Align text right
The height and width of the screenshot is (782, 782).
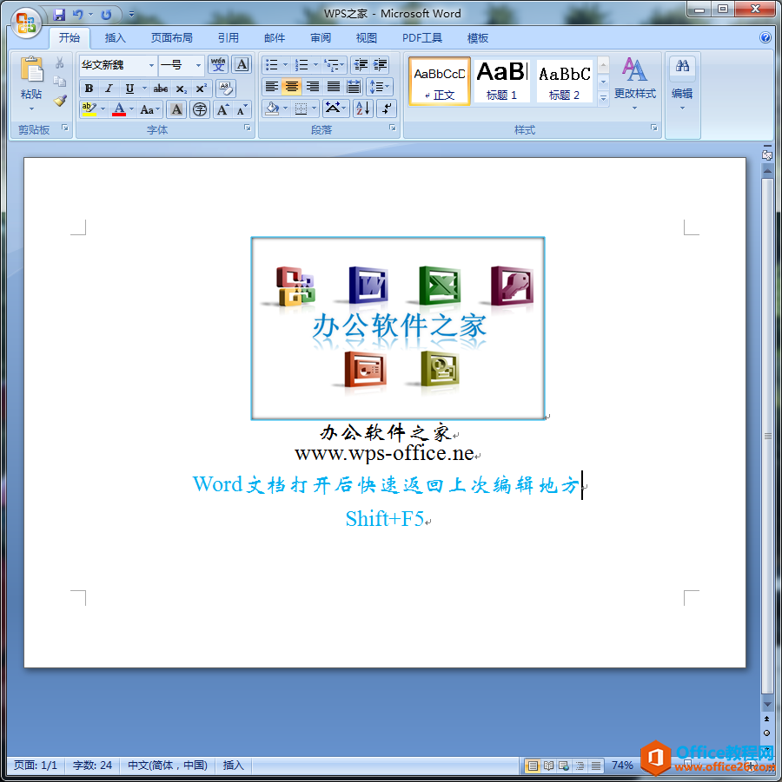coord(313,87)
